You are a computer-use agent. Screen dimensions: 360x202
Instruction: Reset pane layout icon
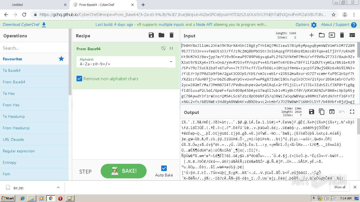(x=352, y=35)
